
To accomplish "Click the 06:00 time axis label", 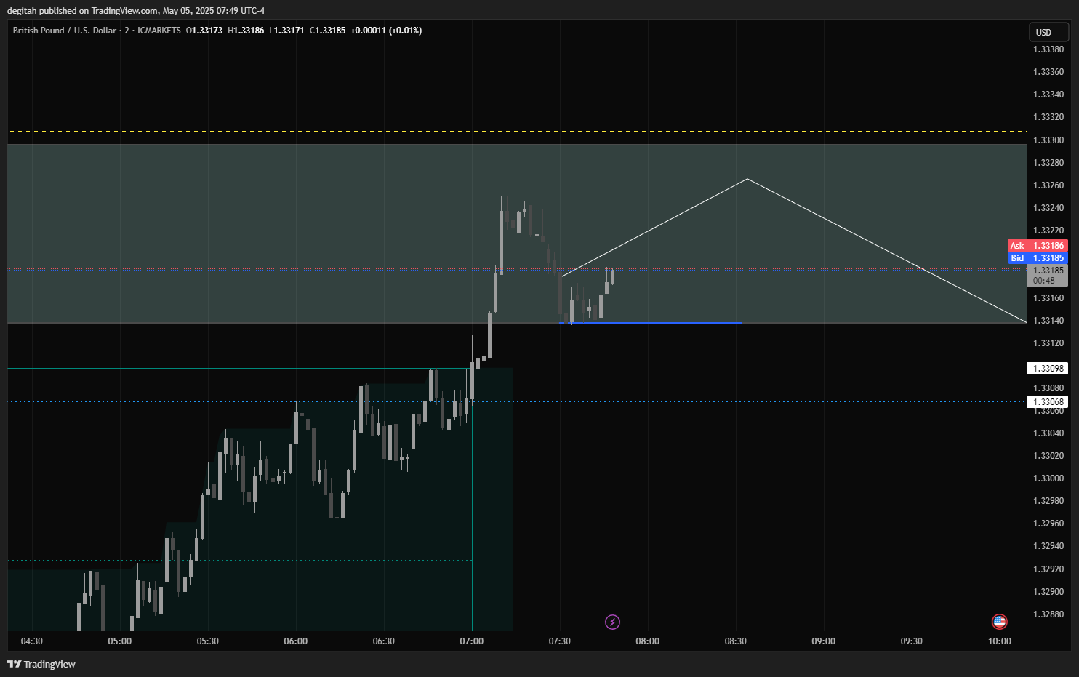I will point(296,641).
